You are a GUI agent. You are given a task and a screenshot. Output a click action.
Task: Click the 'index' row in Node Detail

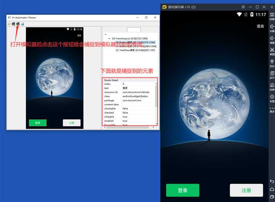129,84
